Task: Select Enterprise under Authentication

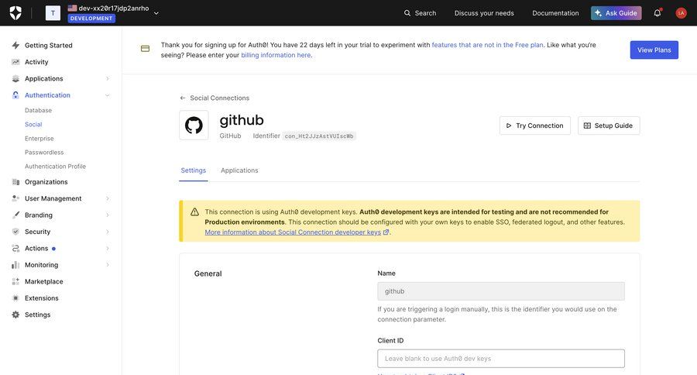Action: (39, 139)
